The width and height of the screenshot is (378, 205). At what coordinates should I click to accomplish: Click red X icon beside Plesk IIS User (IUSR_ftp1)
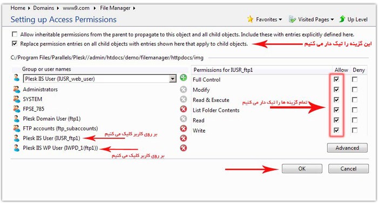tap(184, 138)
